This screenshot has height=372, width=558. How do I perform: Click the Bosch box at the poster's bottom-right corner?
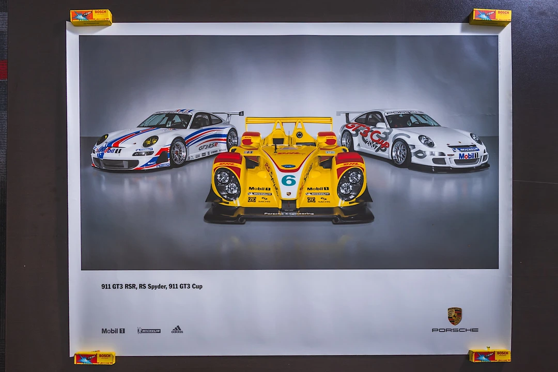point(490,355)
